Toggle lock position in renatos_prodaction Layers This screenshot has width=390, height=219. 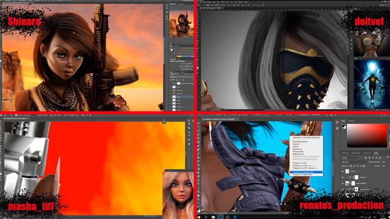pyautogui.click(x=358, y=166)
